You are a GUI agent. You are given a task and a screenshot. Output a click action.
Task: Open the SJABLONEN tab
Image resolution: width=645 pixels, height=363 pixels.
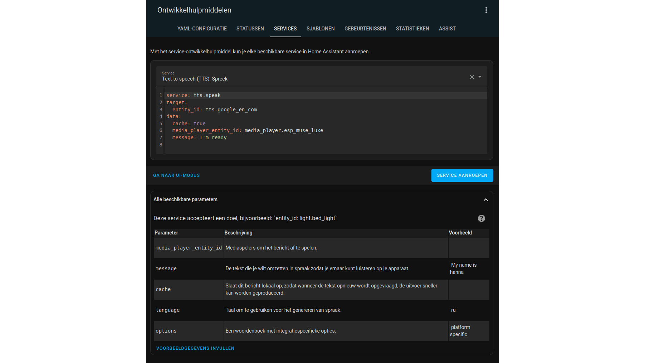(320, 28)
